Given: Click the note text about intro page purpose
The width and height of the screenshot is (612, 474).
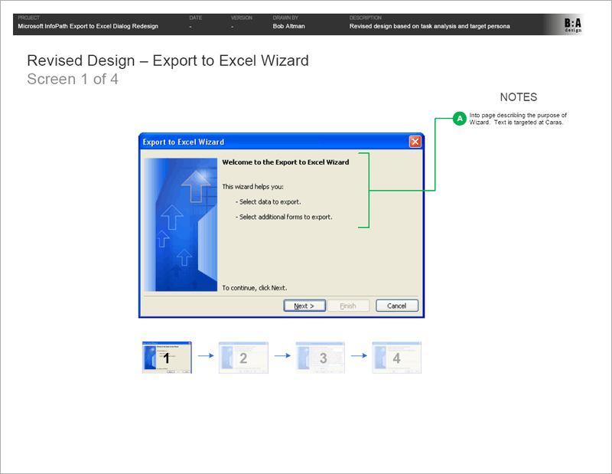Looking at the screenshot, I should [x=518, y=119].
